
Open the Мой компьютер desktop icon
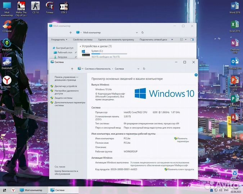click(x=7, y=9)
